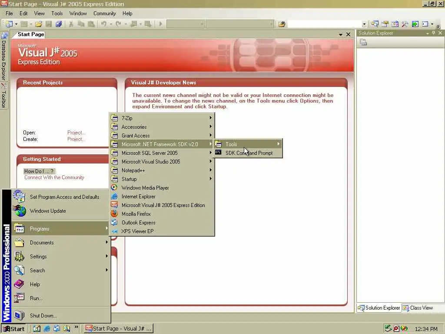Image resolution: width=445 pixels, height=334 pixels.
Task: Open Windows Update
Action: pos(60,211)
